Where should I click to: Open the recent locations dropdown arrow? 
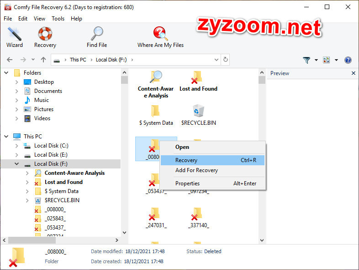pos(33,60)
